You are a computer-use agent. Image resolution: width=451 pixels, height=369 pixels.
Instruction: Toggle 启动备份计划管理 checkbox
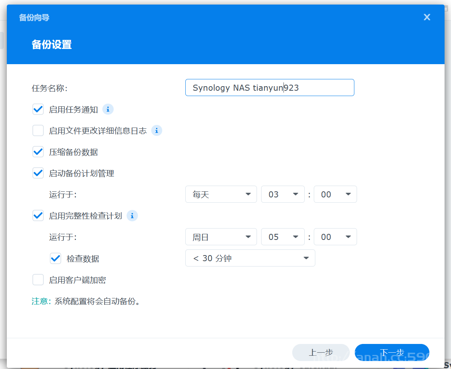[x=38, y=173]
